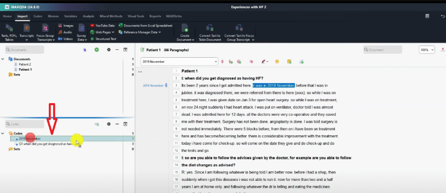Open the Variables ribbon tab
Image resolution: width=446 pixels, height=193 pixels.
[71, 16]
